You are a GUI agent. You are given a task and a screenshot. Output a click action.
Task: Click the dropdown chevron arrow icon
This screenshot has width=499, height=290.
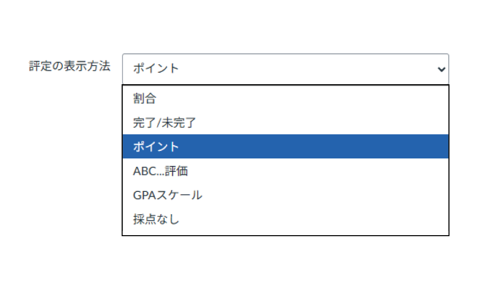click(x=441, y=69)
